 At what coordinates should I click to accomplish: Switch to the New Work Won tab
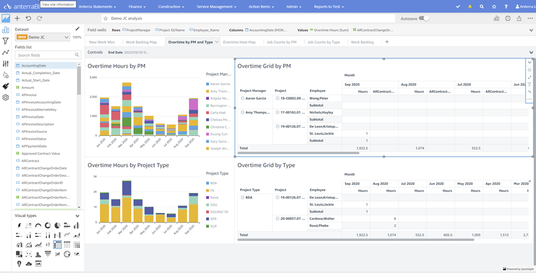[102, 42]
